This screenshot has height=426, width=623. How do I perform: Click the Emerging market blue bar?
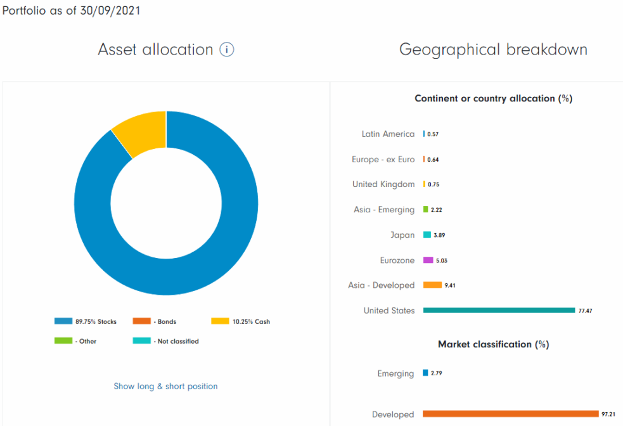425,373
